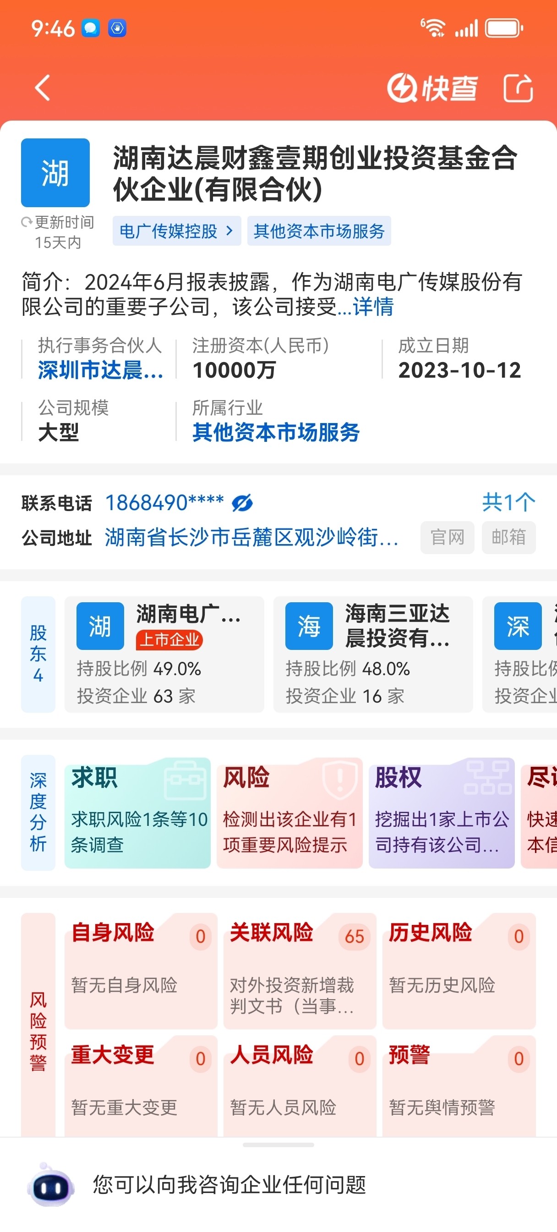Tap the cellular signal icon
The image size is (557, 1232).
point(466,28)
